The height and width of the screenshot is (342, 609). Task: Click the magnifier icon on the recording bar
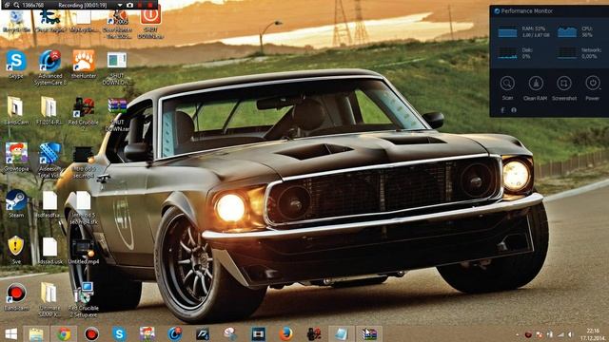16,5
